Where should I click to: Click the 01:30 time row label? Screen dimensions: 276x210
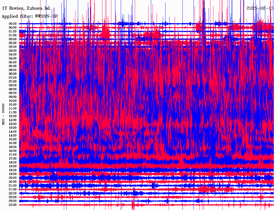point(13,35)
